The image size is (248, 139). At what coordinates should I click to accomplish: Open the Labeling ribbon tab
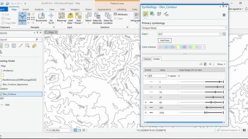tap(121, 9)
